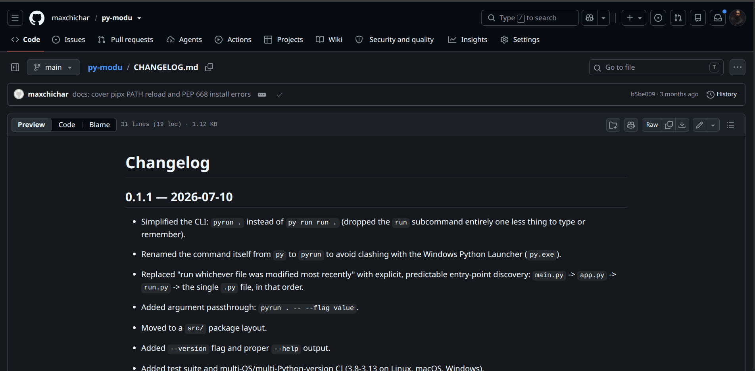Switch to the Issues tab
This screenshot has width=755, height=371.
(x=69, y=40)
